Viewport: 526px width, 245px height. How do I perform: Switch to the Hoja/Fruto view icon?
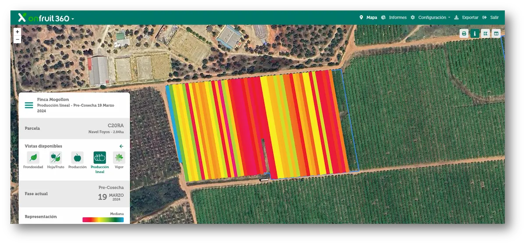[x=56, y=158]
